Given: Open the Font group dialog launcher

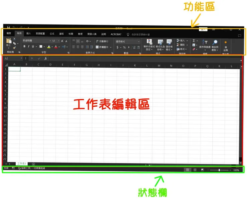Looking at the screenshot, I should pyautogui.click(x=68, y=53).
